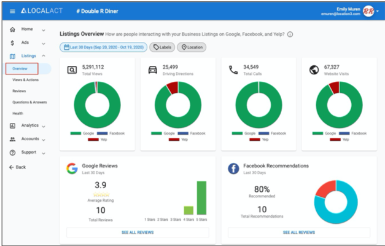Click the Facebook logo in Facebook Recommendations
The width and height of the screenshot is (385, 246).
pos(233,169)
